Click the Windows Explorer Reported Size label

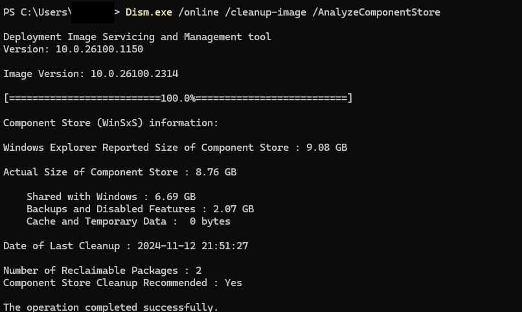[146, 148]
